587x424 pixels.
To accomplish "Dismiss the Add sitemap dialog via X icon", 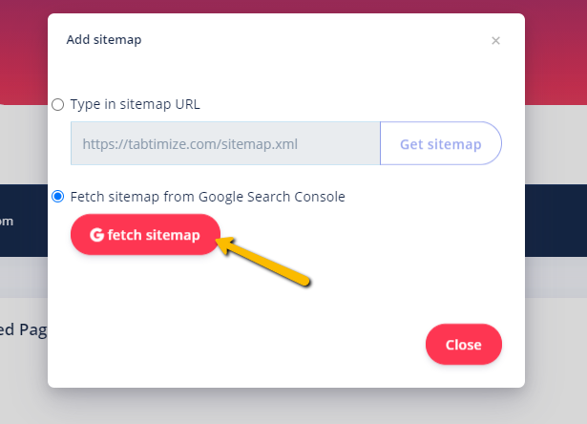I will 495,40.
